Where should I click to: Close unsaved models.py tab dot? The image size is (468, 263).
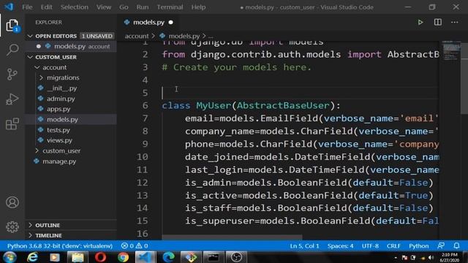(x=170, y=23)
